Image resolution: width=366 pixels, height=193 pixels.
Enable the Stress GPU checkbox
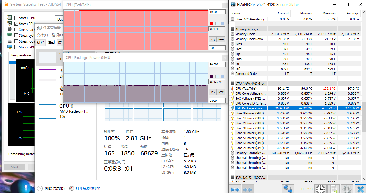point(16,47)
